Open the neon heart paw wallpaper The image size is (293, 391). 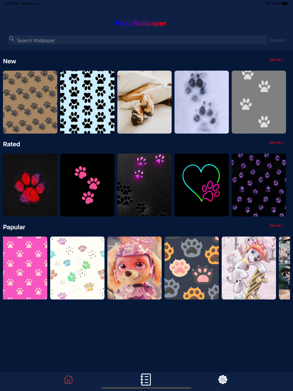201,185
